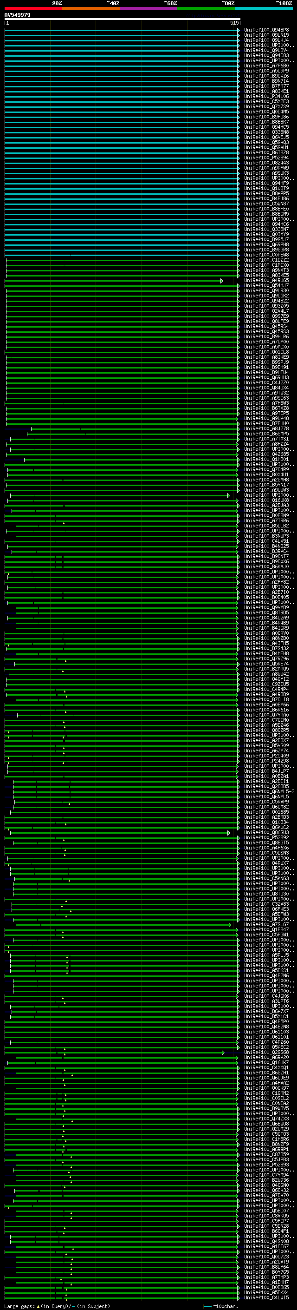Click the green ~80% identity legend swatch

pos(206,8)
